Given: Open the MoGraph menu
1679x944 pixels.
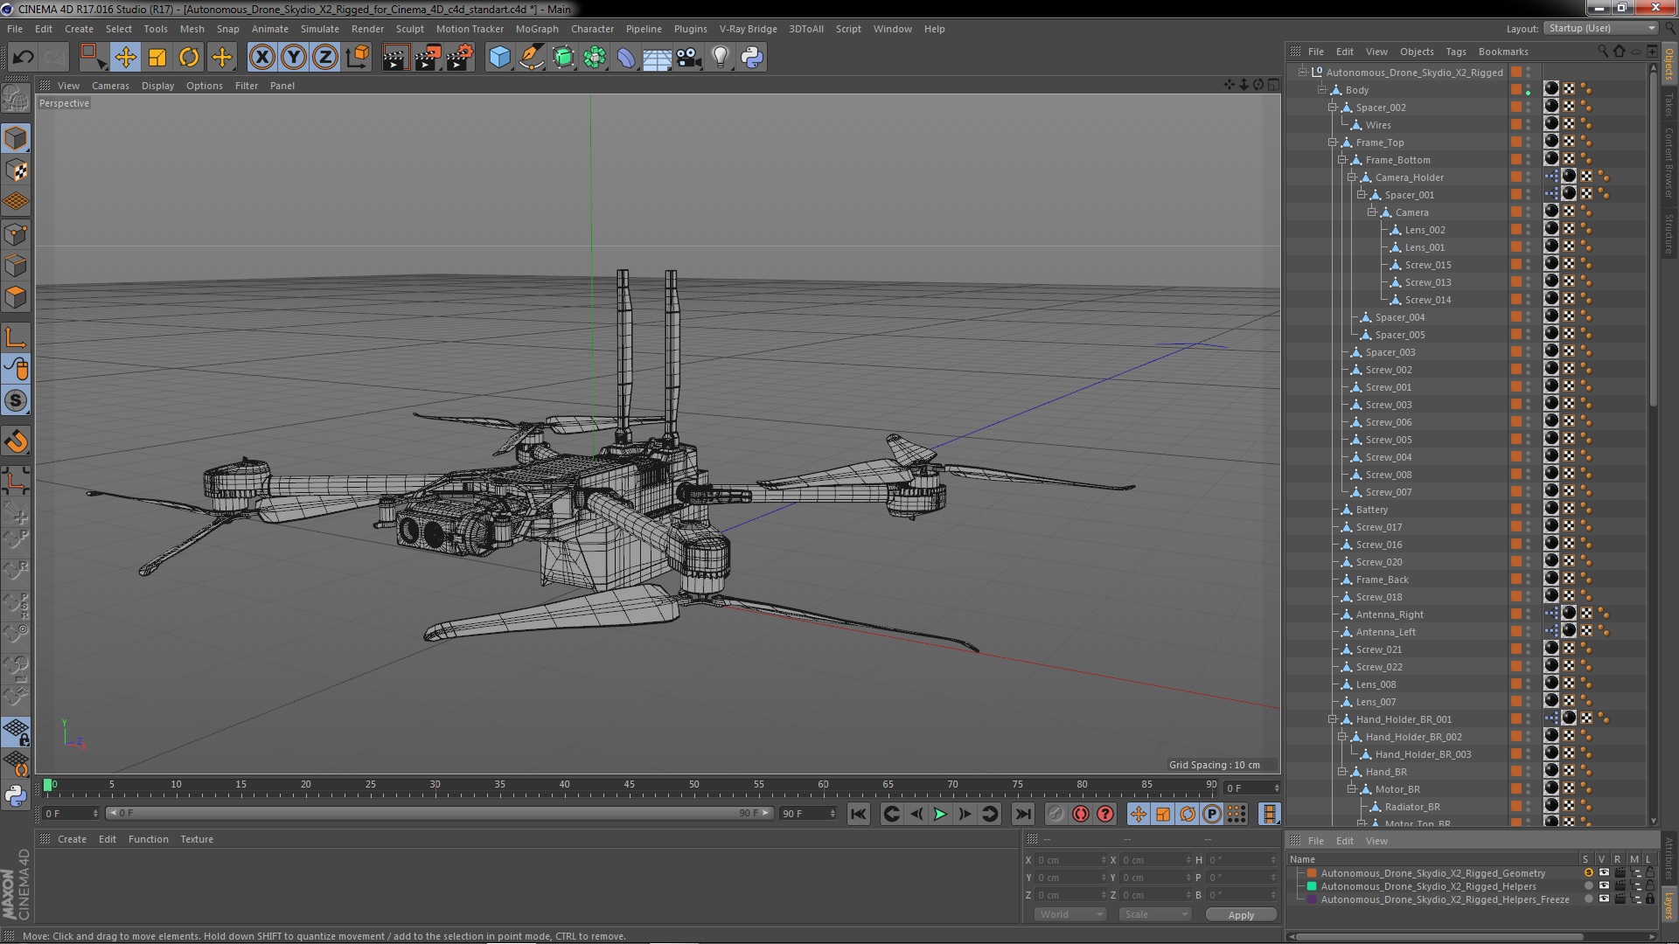Looking at the screenshot, I should (x=537, y=29).
